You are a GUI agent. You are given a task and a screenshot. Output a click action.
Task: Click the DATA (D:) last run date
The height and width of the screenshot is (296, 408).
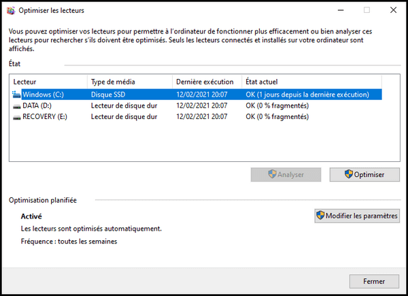click(202, 105)
